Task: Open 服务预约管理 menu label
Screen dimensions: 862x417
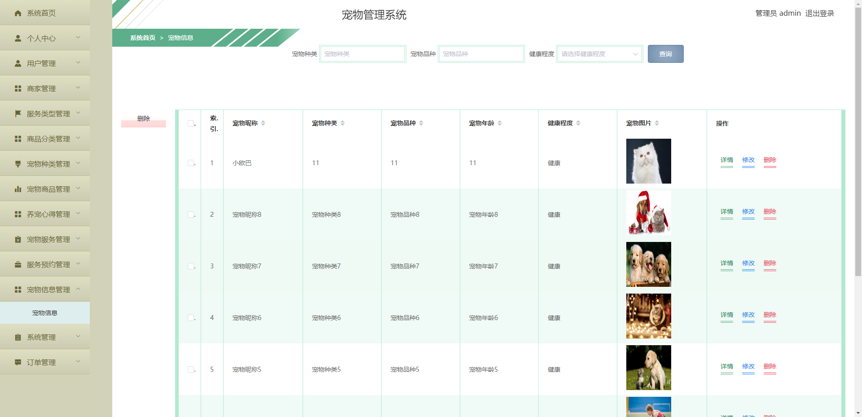Action: (x=48, y=265)
